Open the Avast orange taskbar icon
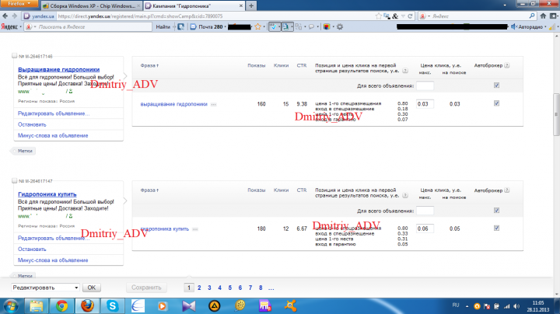The height and width of the screenshot is (314, 560). click(291, 306)
